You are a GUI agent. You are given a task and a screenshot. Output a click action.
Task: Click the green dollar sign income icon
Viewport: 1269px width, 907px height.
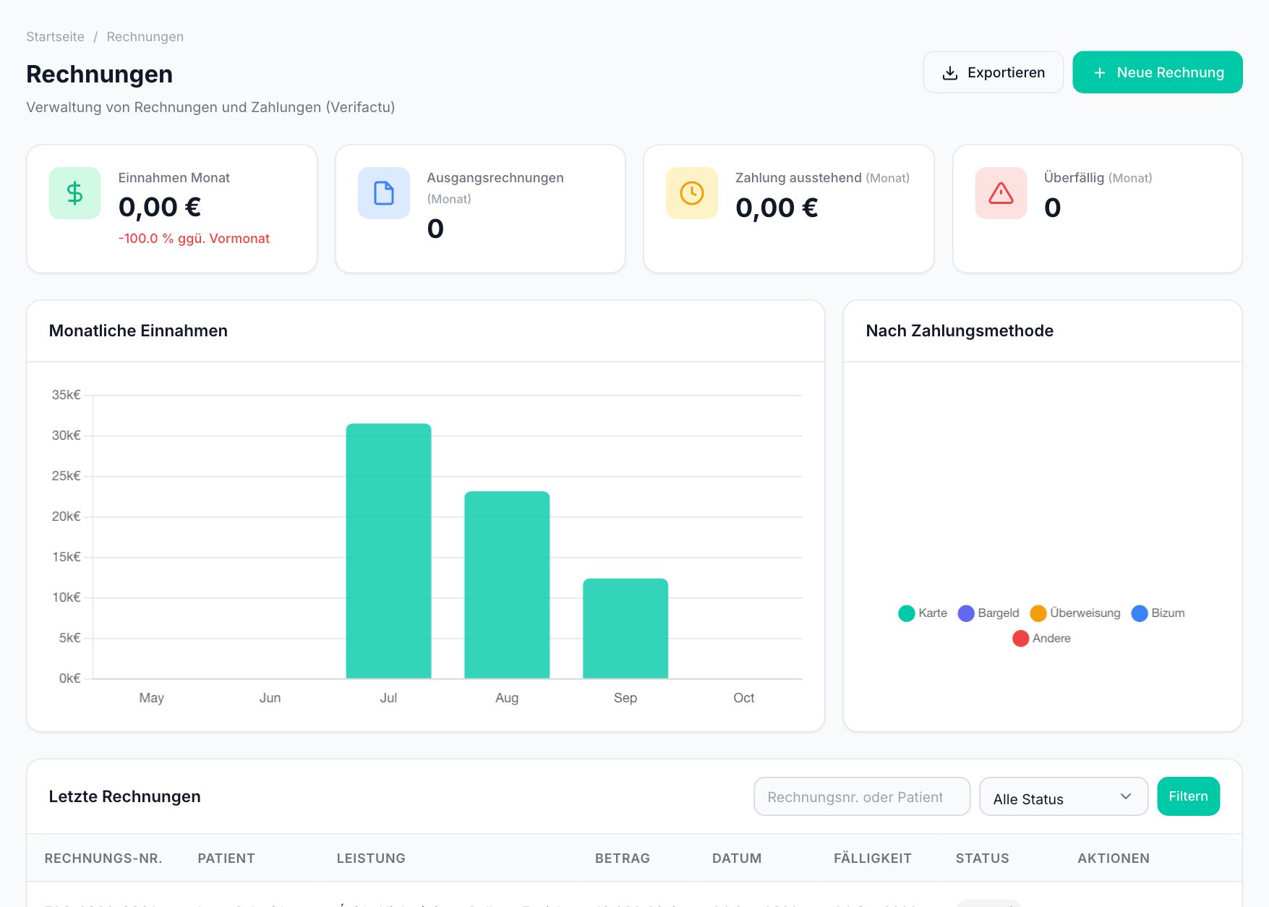[74, 193]
